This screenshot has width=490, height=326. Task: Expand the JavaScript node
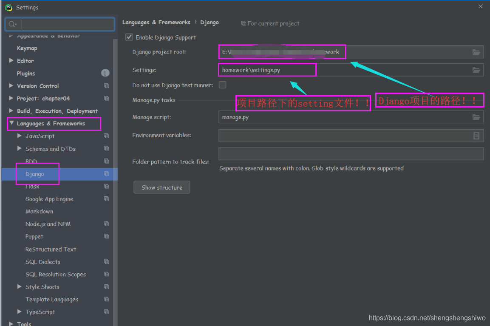pyautogui.click(x=20, y=136)
